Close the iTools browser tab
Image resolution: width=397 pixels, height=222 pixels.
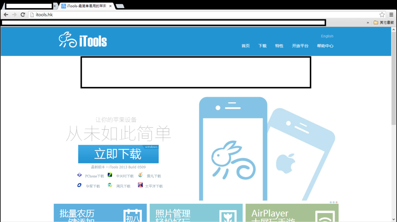pos(110,6)
